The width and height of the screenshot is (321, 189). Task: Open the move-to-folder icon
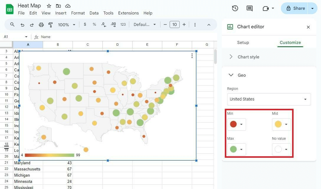coord(58,6)
